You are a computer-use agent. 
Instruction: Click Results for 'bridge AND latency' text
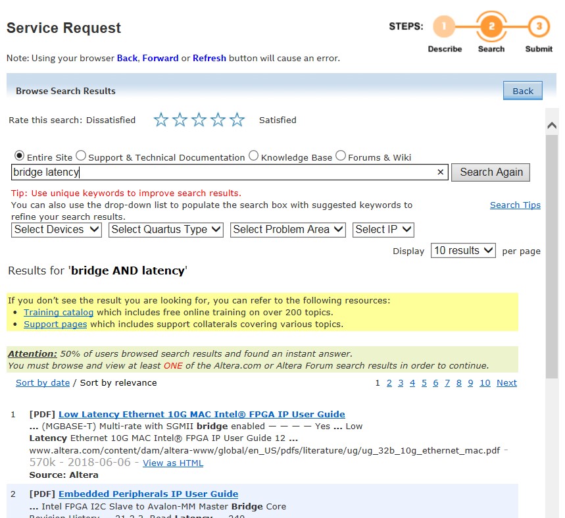pyautogui.click(x=97, y=271)
